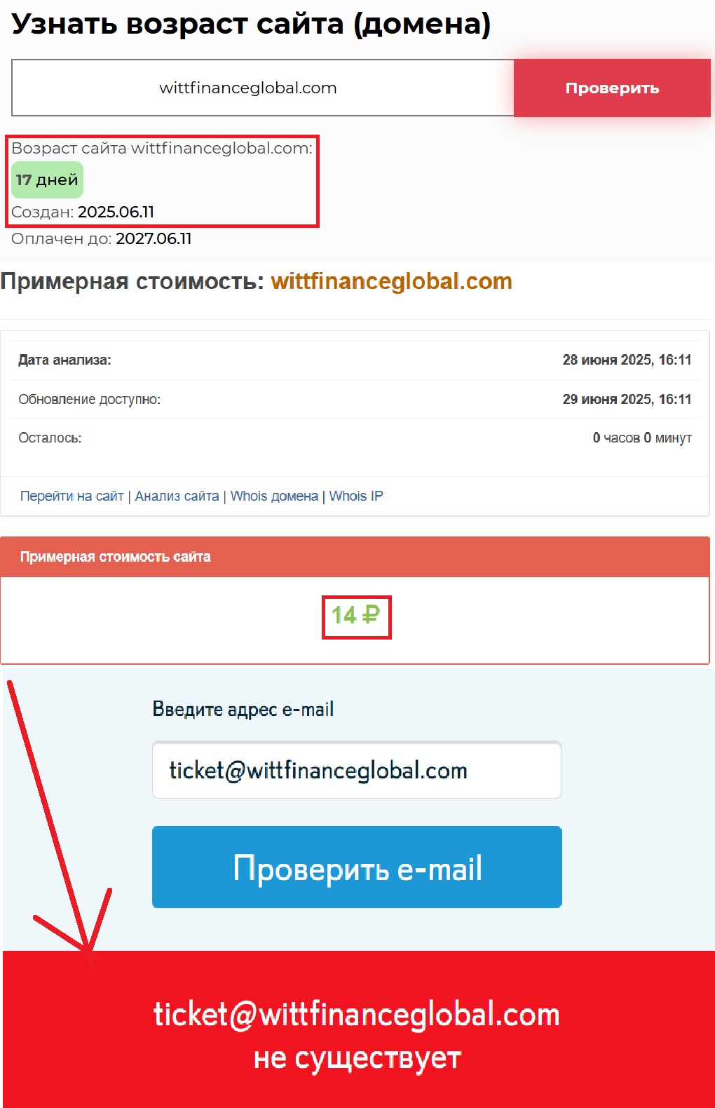Click the Узнать возраст сайта heading

tap(251, 25)
